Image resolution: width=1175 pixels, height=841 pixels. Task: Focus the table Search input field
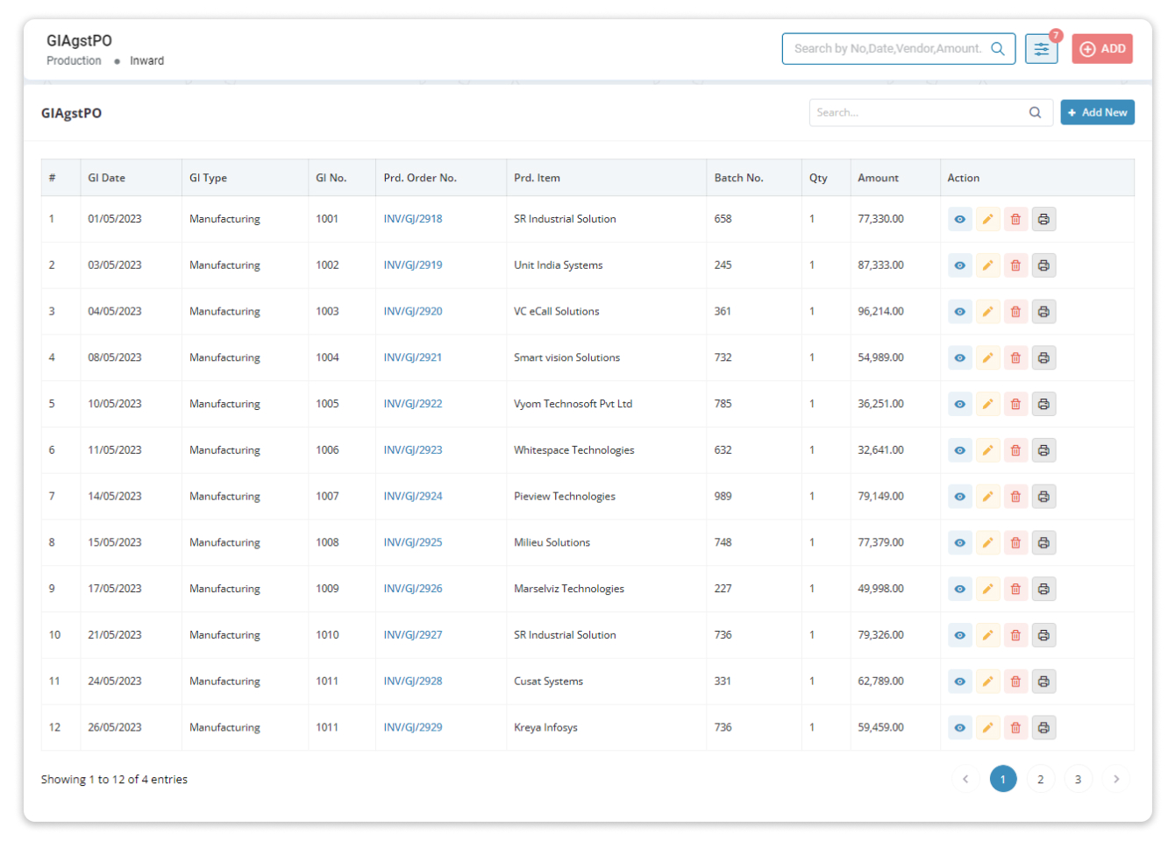pyautogui.click(x=916, y=112)
